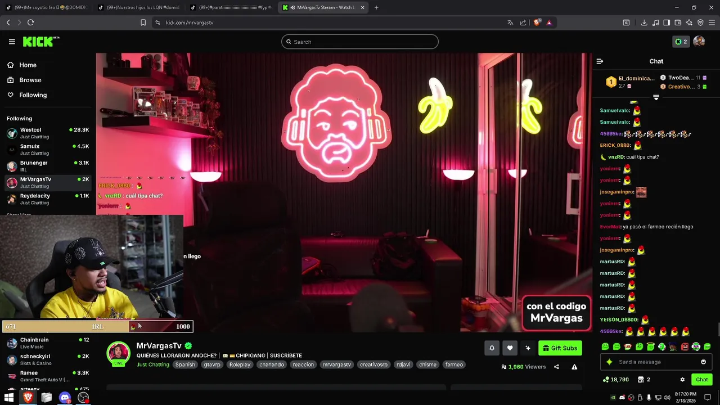This screenshot has height=405, width=720.
Task: Reload the page button
Action: (30, 22)
